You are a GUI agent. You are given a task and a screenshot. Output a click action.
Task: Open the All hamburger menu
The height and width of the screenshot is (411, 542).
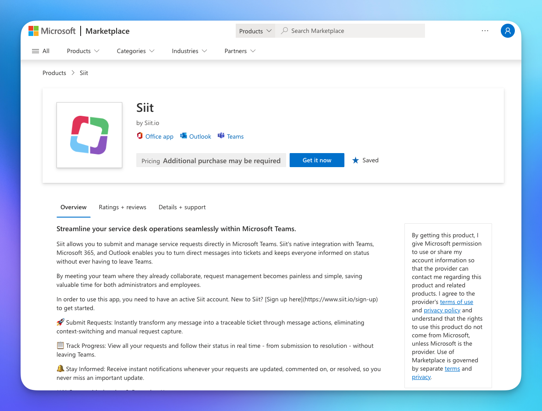point(41,51)
